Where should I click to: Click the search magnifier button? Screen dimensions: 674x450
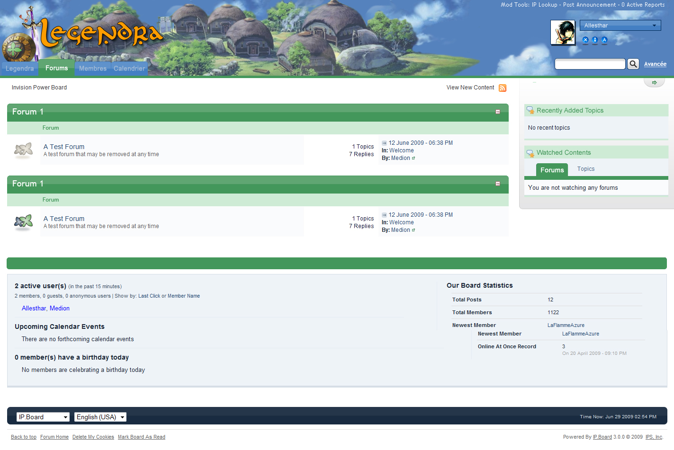point(633,64)
